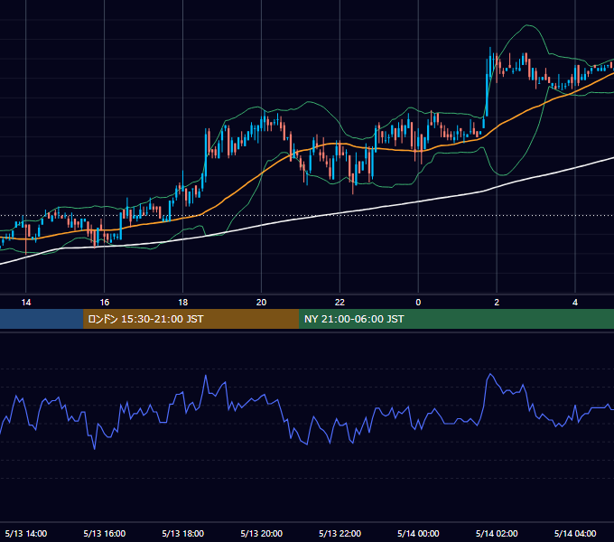This screenshot has width=614, height=542.
Task: Click hour label 0 on price chart axis
Action: click(418, 303)
